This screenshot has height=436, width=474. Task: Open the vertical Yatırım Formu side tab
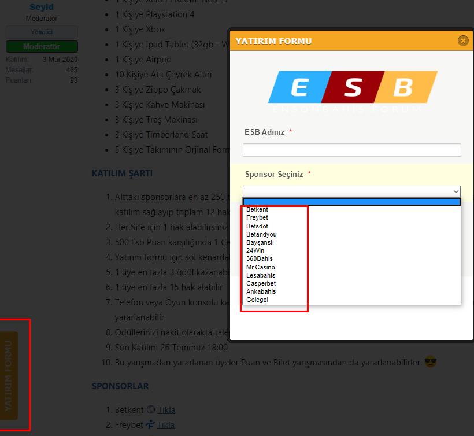pos(9,375)
